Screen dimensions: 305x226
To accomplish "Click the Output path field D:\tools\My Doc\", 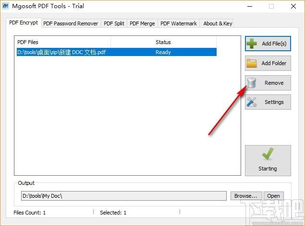I will [x=124, y=196].
